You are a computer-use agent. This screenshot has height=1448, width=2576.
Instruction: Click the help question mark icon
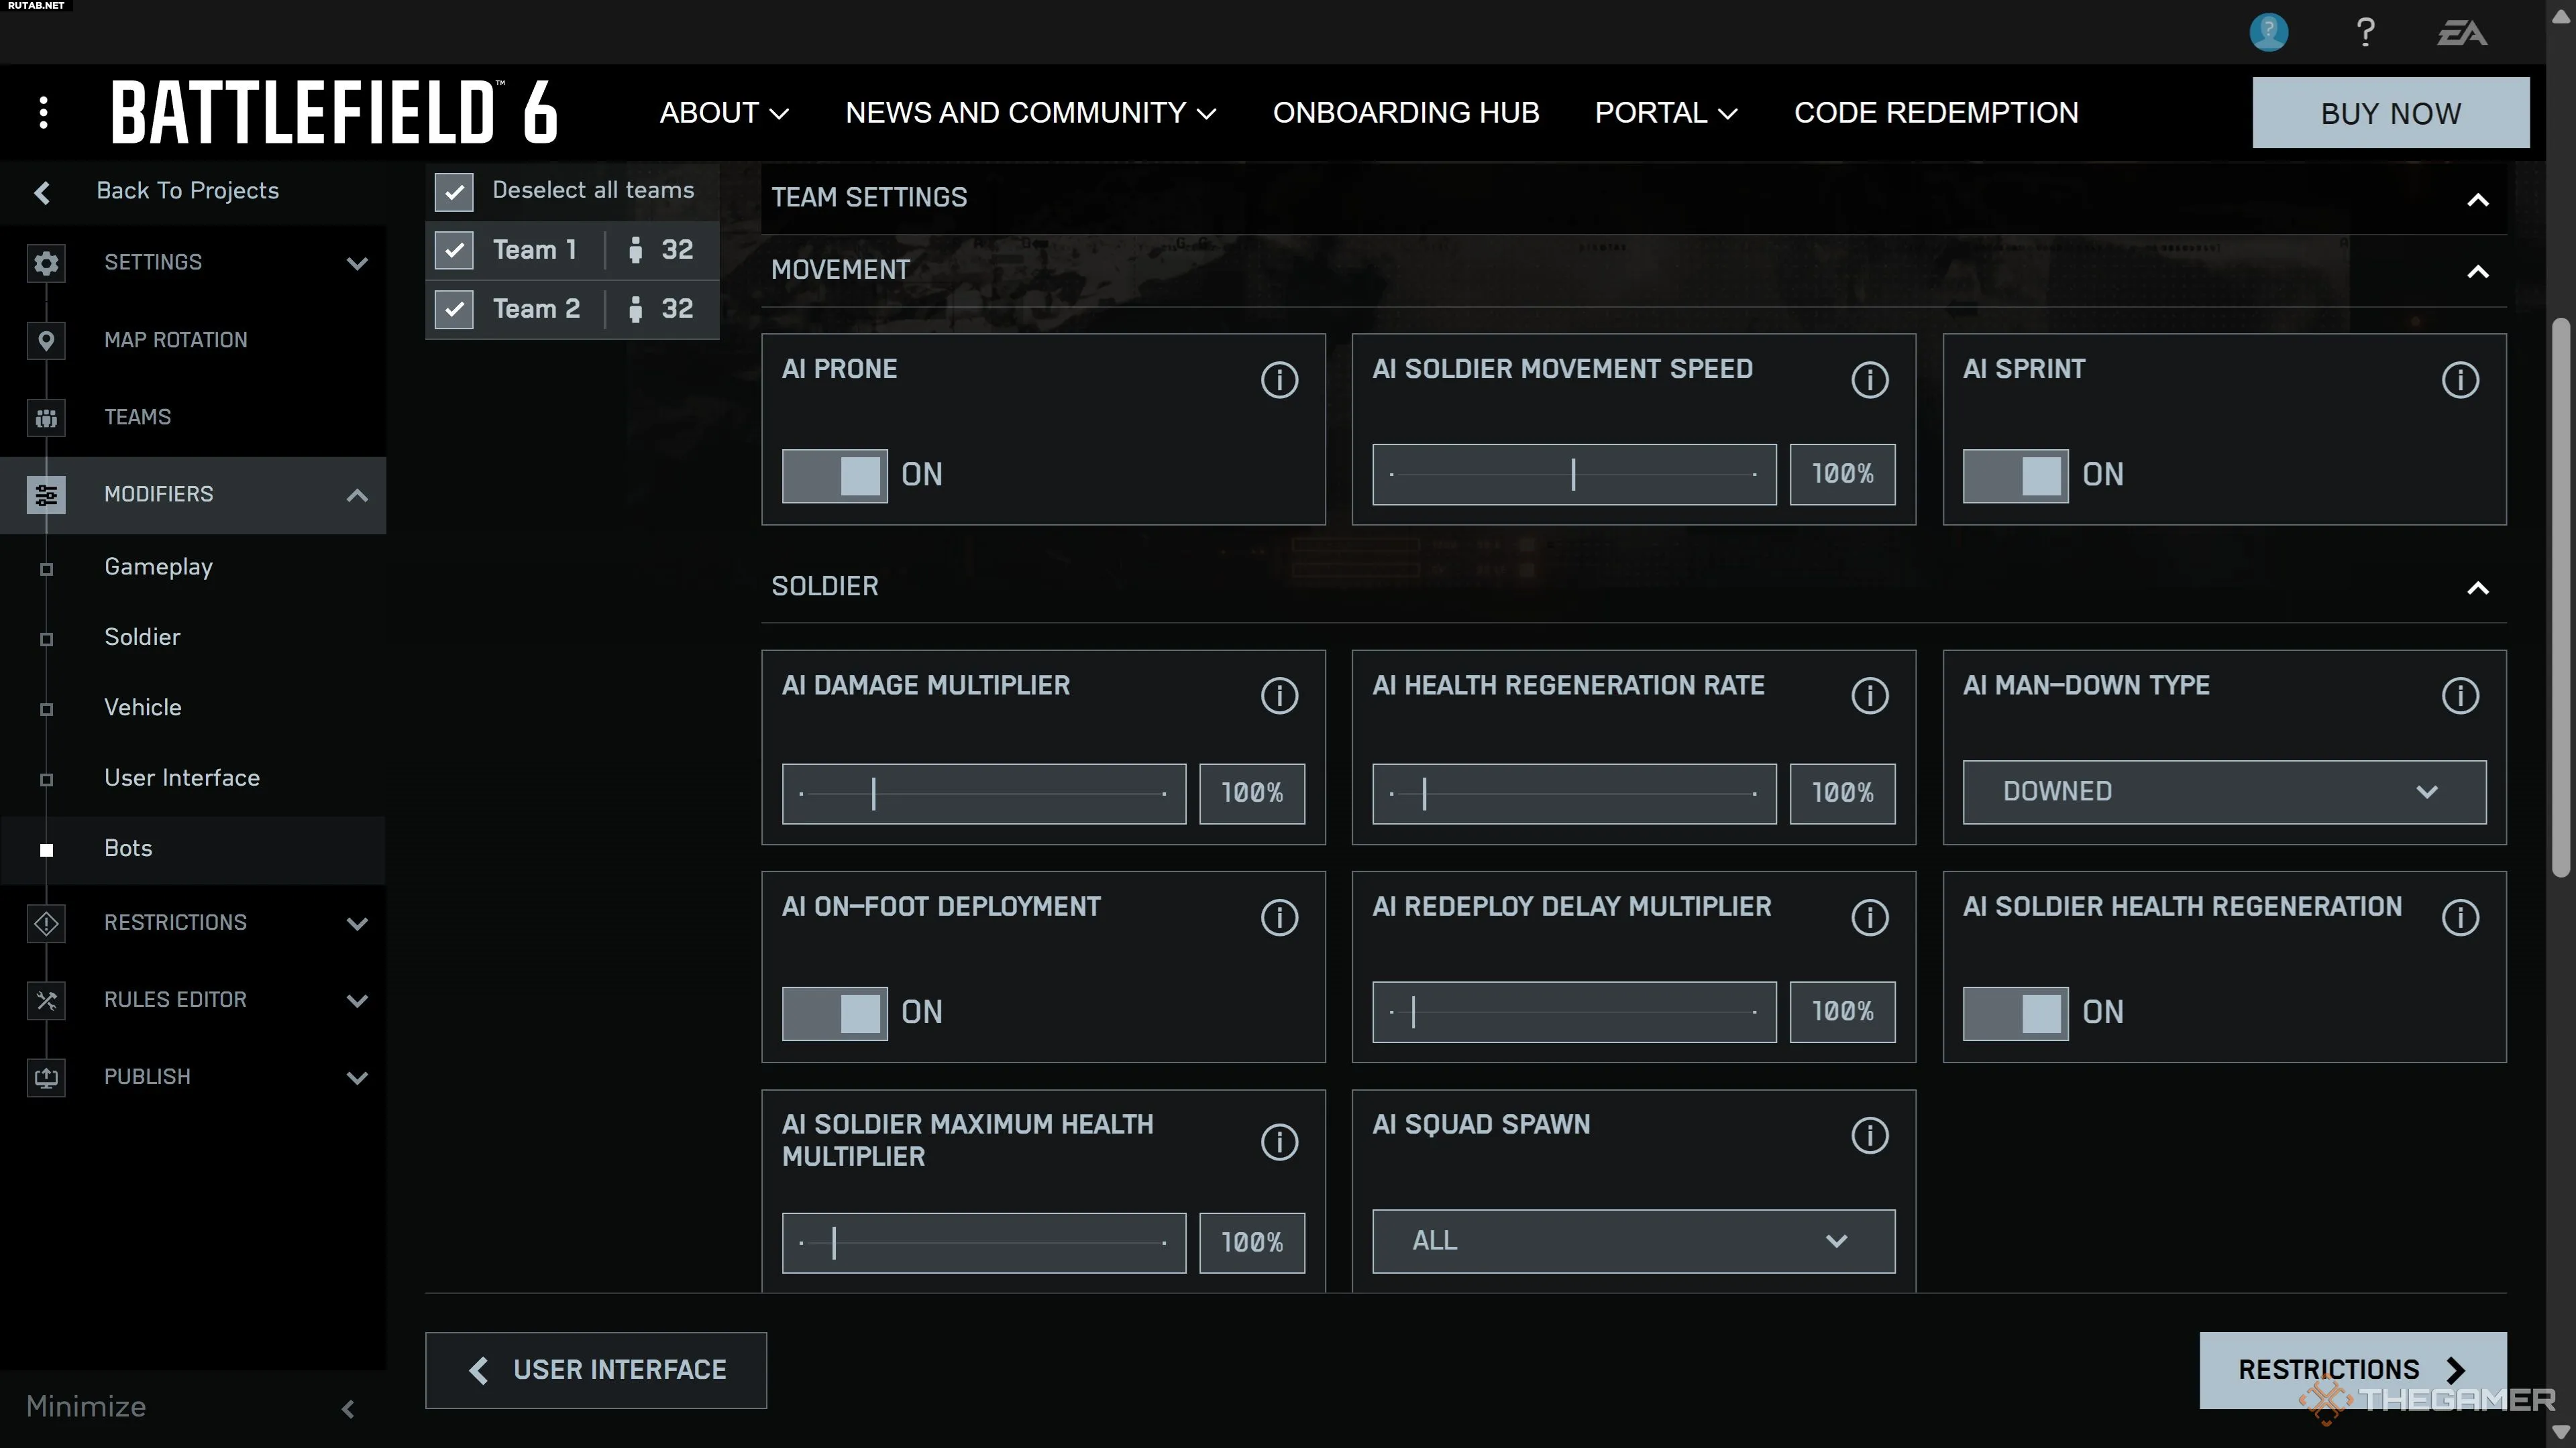coord(2365,33)
